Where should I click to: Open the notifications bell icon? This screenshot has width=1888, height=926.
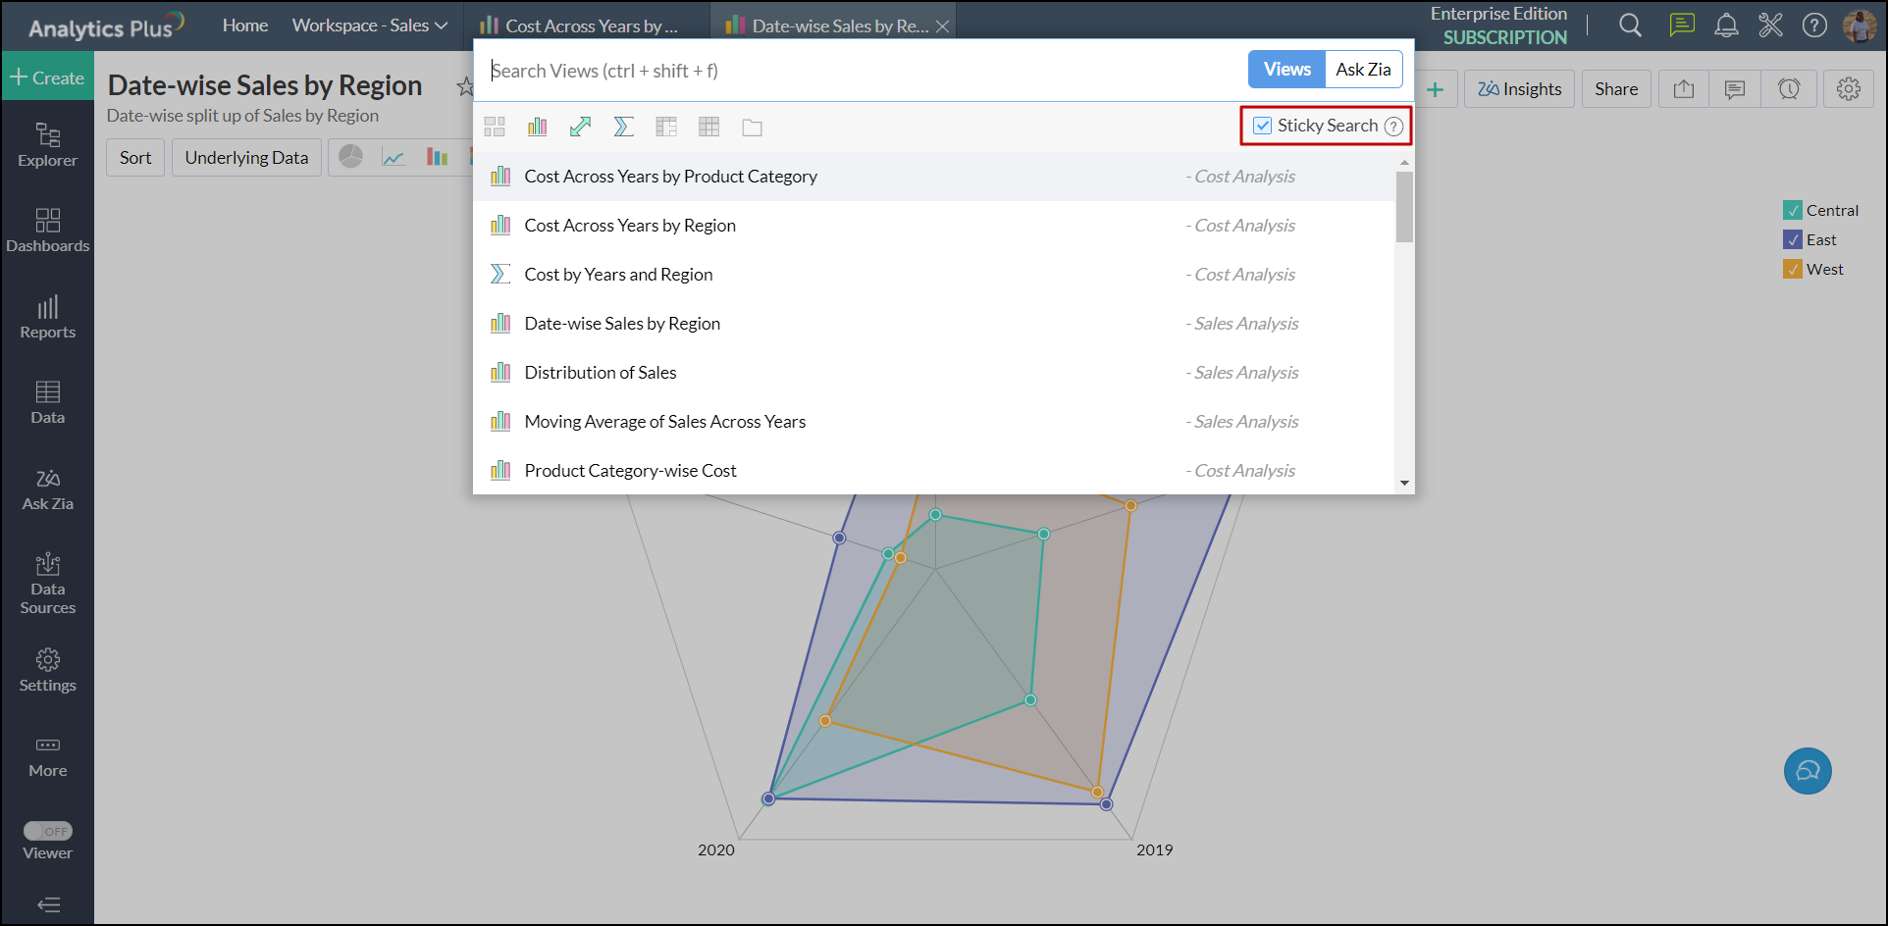point(1726,26)
